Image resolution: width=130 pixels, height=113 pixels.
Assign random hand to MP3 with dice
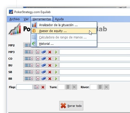(44, 52)
